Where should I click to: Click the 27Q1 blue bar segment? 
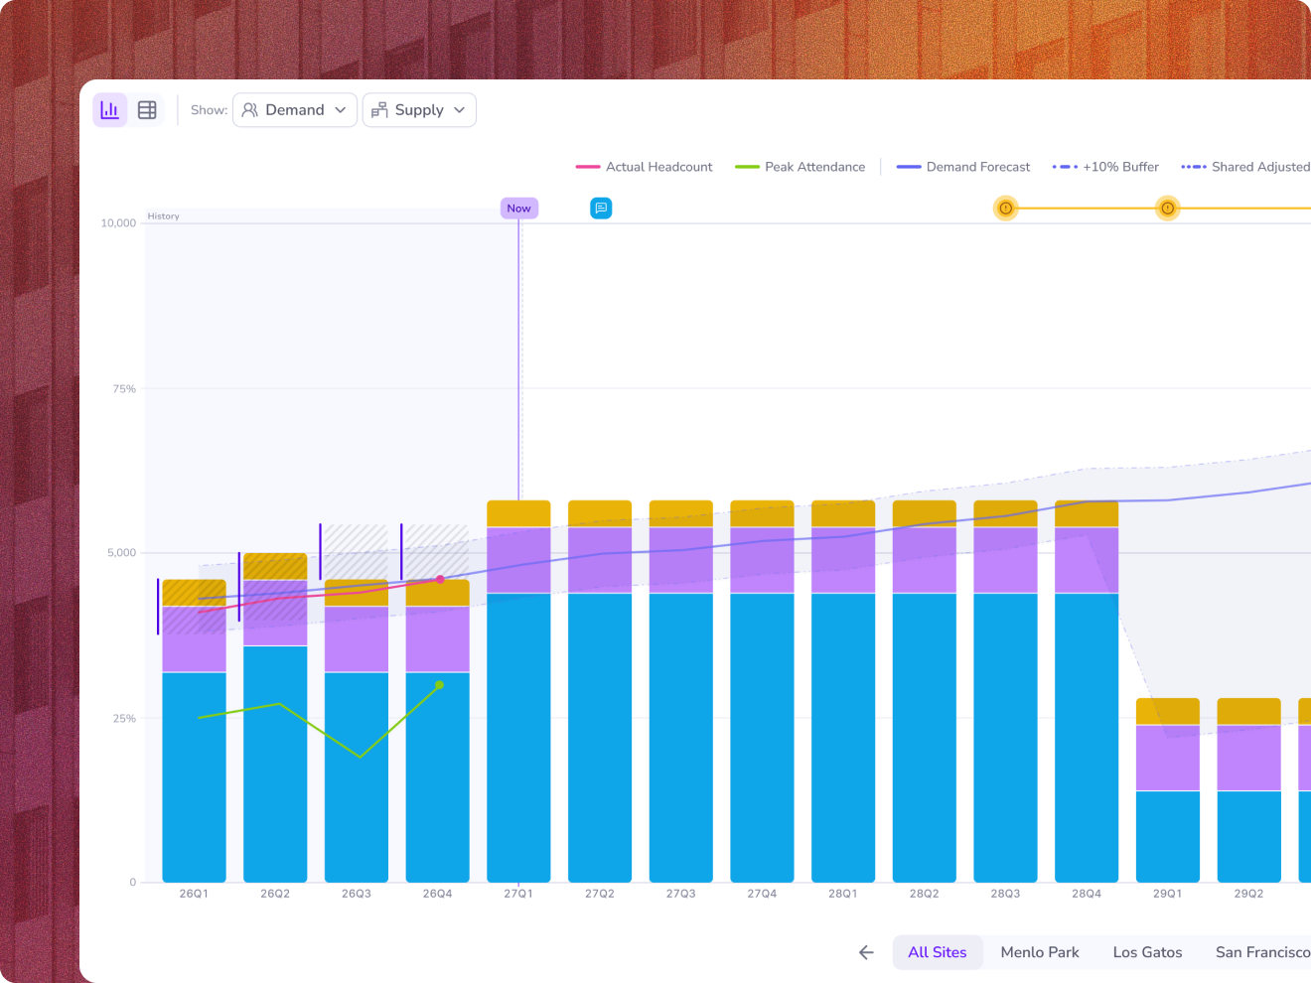pos(518,738)
